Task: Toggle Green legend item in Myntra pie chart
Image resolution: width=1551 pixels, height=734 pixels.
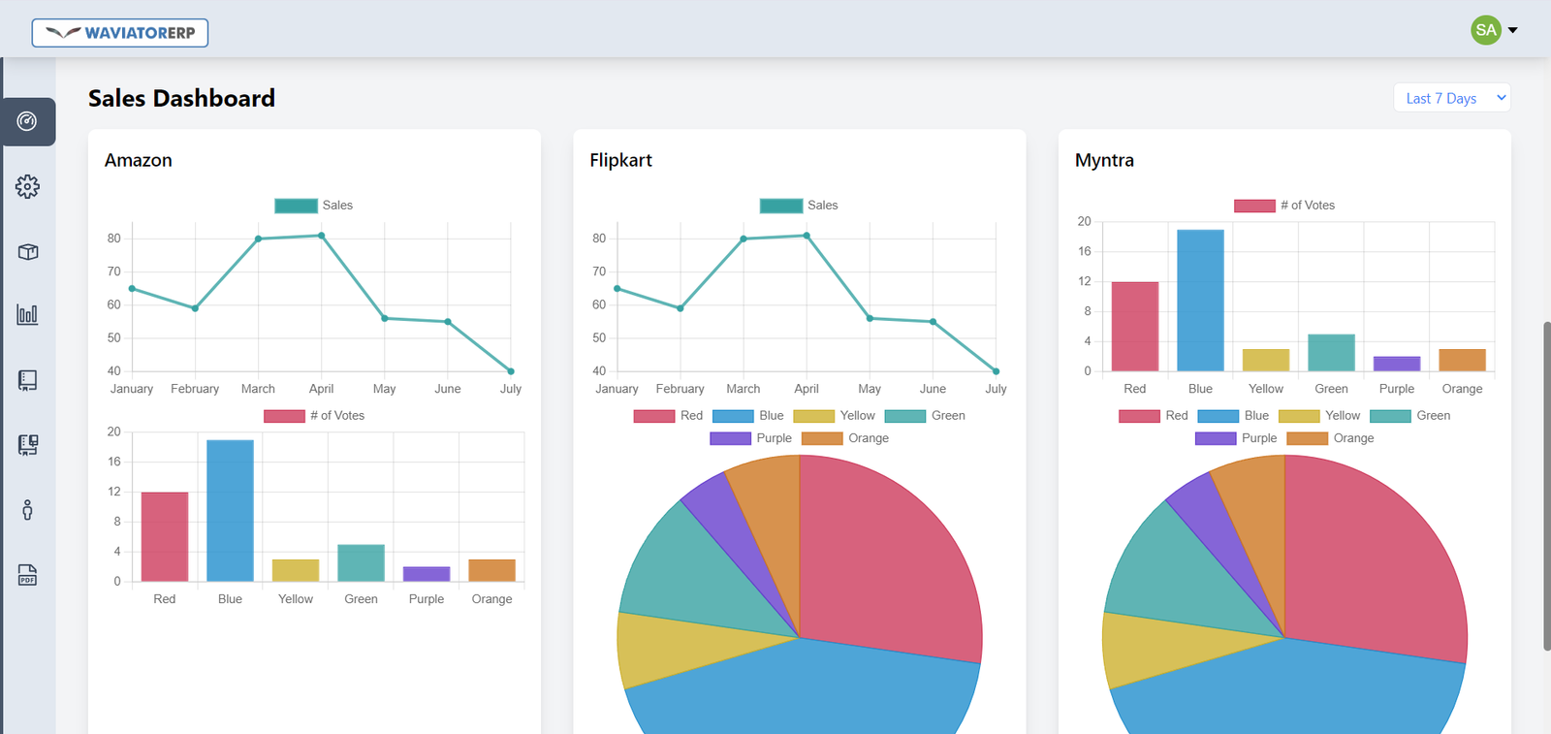Action: pyautogui.click(x=1410, y=416)
